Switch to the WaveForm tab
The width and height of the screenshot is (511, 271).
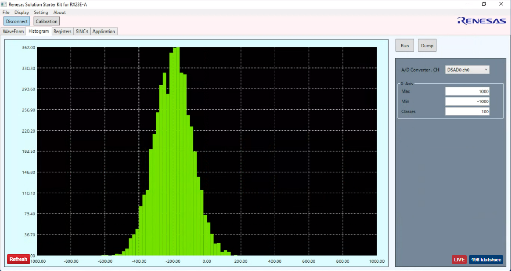[x=13, y=32]
